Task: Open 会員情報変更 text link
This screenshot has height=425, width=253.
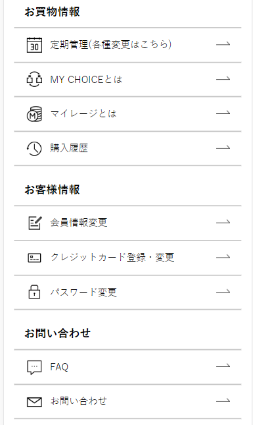Action: 79,223
